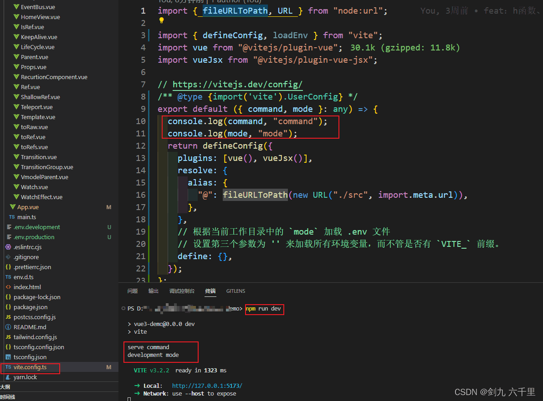
Task: Click the Vue icon beside EventBus.vue
Action: [x=16, y=7]
